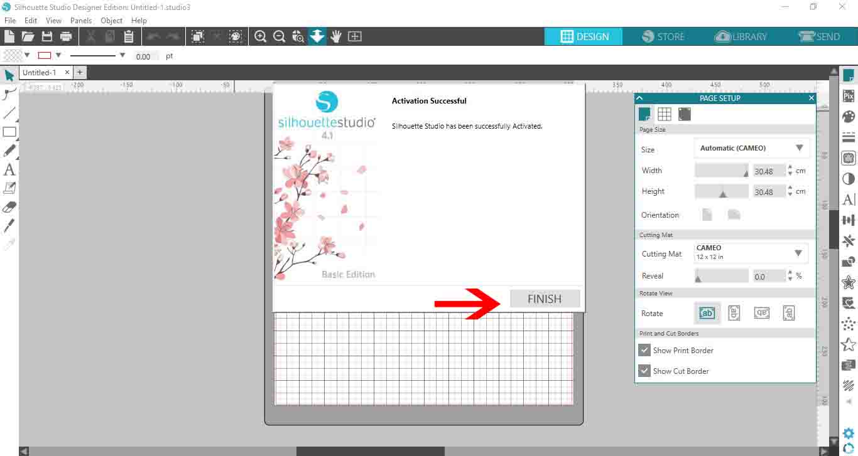The height and width of the screenshot is (456, 858).
Task: Click the Print icon in toolbar
Action: 66,36
